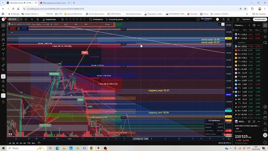Image resolution: width=268 pixels, height=151 pixels.
Task: Open notifications bell in right sidebar
Action: (265, 129)
